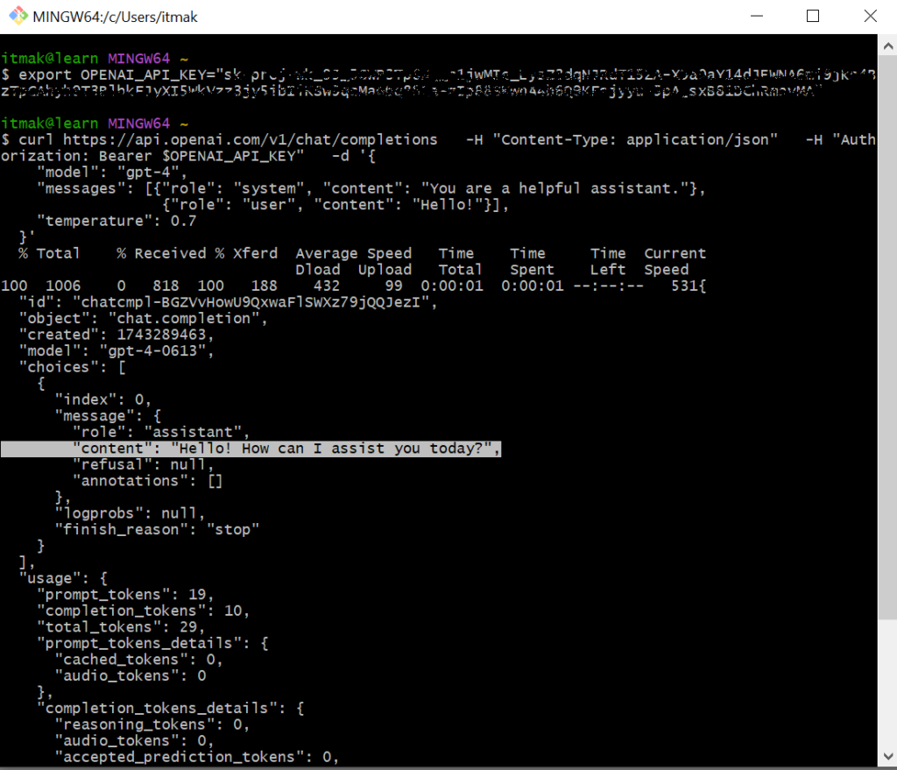Click the "temperature": 0.7 line
The width and height of the screenshot is (897, 770).
[117, 221]
